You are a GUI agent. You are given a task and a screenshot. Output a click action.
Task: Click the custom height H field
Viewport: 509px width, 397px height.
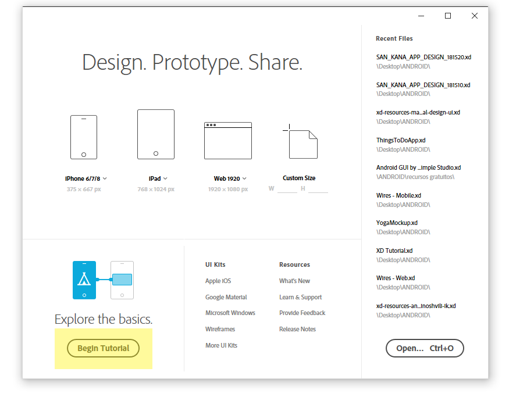(318, 189)
